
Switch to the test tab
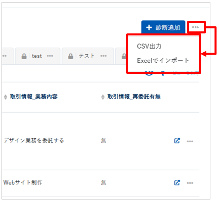click(38, 56)
